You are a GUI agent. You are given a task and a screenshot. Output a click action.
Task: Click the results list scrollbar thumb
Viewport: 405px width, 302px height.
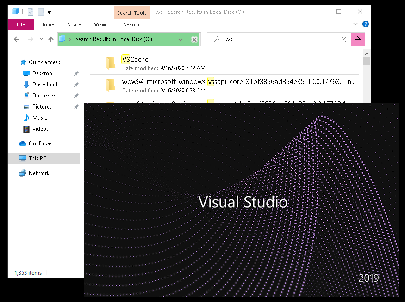click(x=367, y=61)
